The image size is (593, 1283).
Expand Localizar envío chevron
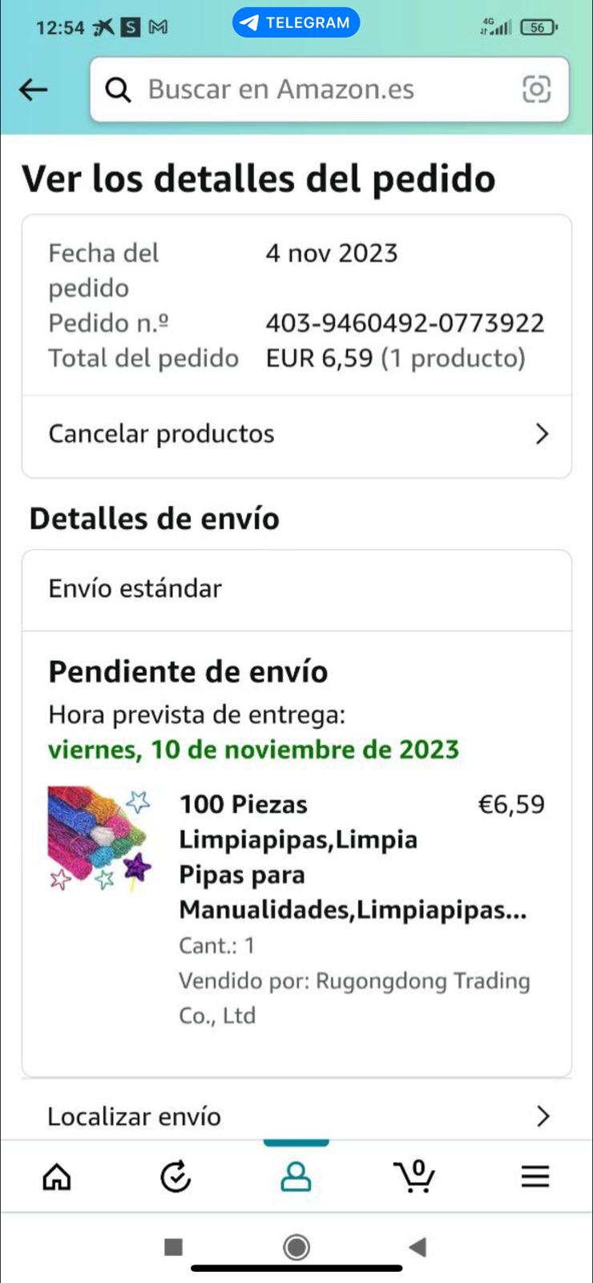[x=543, y=1116]
